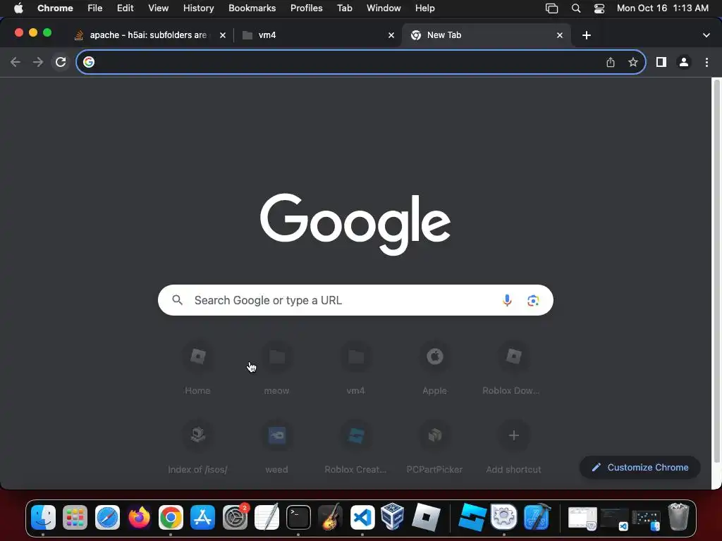
Task: Close the apache h5ai tab
Action: coord(222,35)
